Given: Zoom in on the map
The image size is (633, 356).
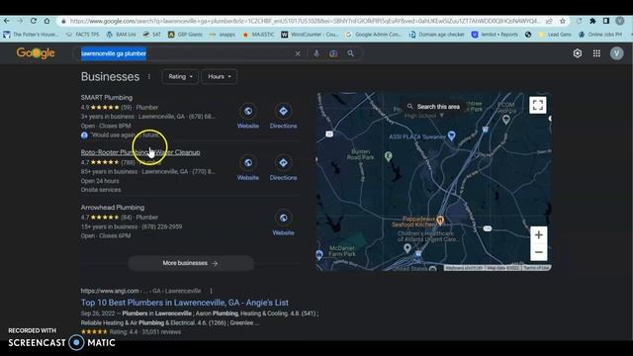Looking at the screenshot, I should [538, 235].
